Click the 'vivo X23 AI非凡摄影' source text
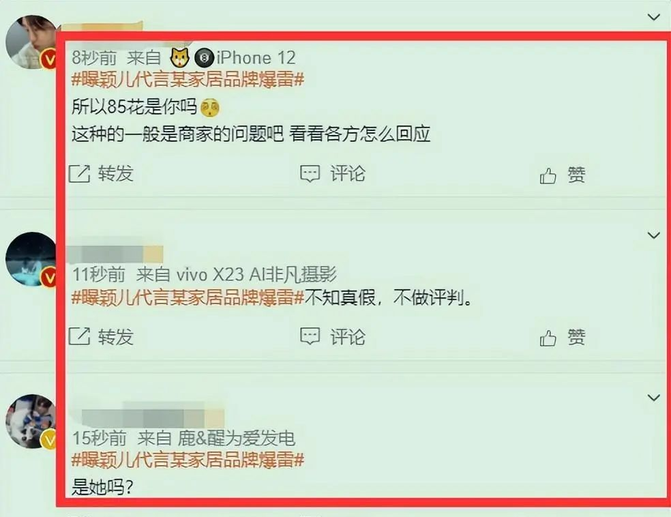 coord(256,274)
